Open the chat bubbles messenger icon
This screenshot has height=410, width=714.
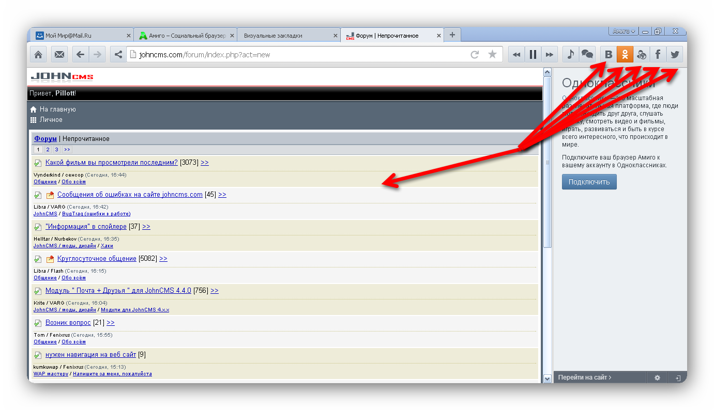587,54
